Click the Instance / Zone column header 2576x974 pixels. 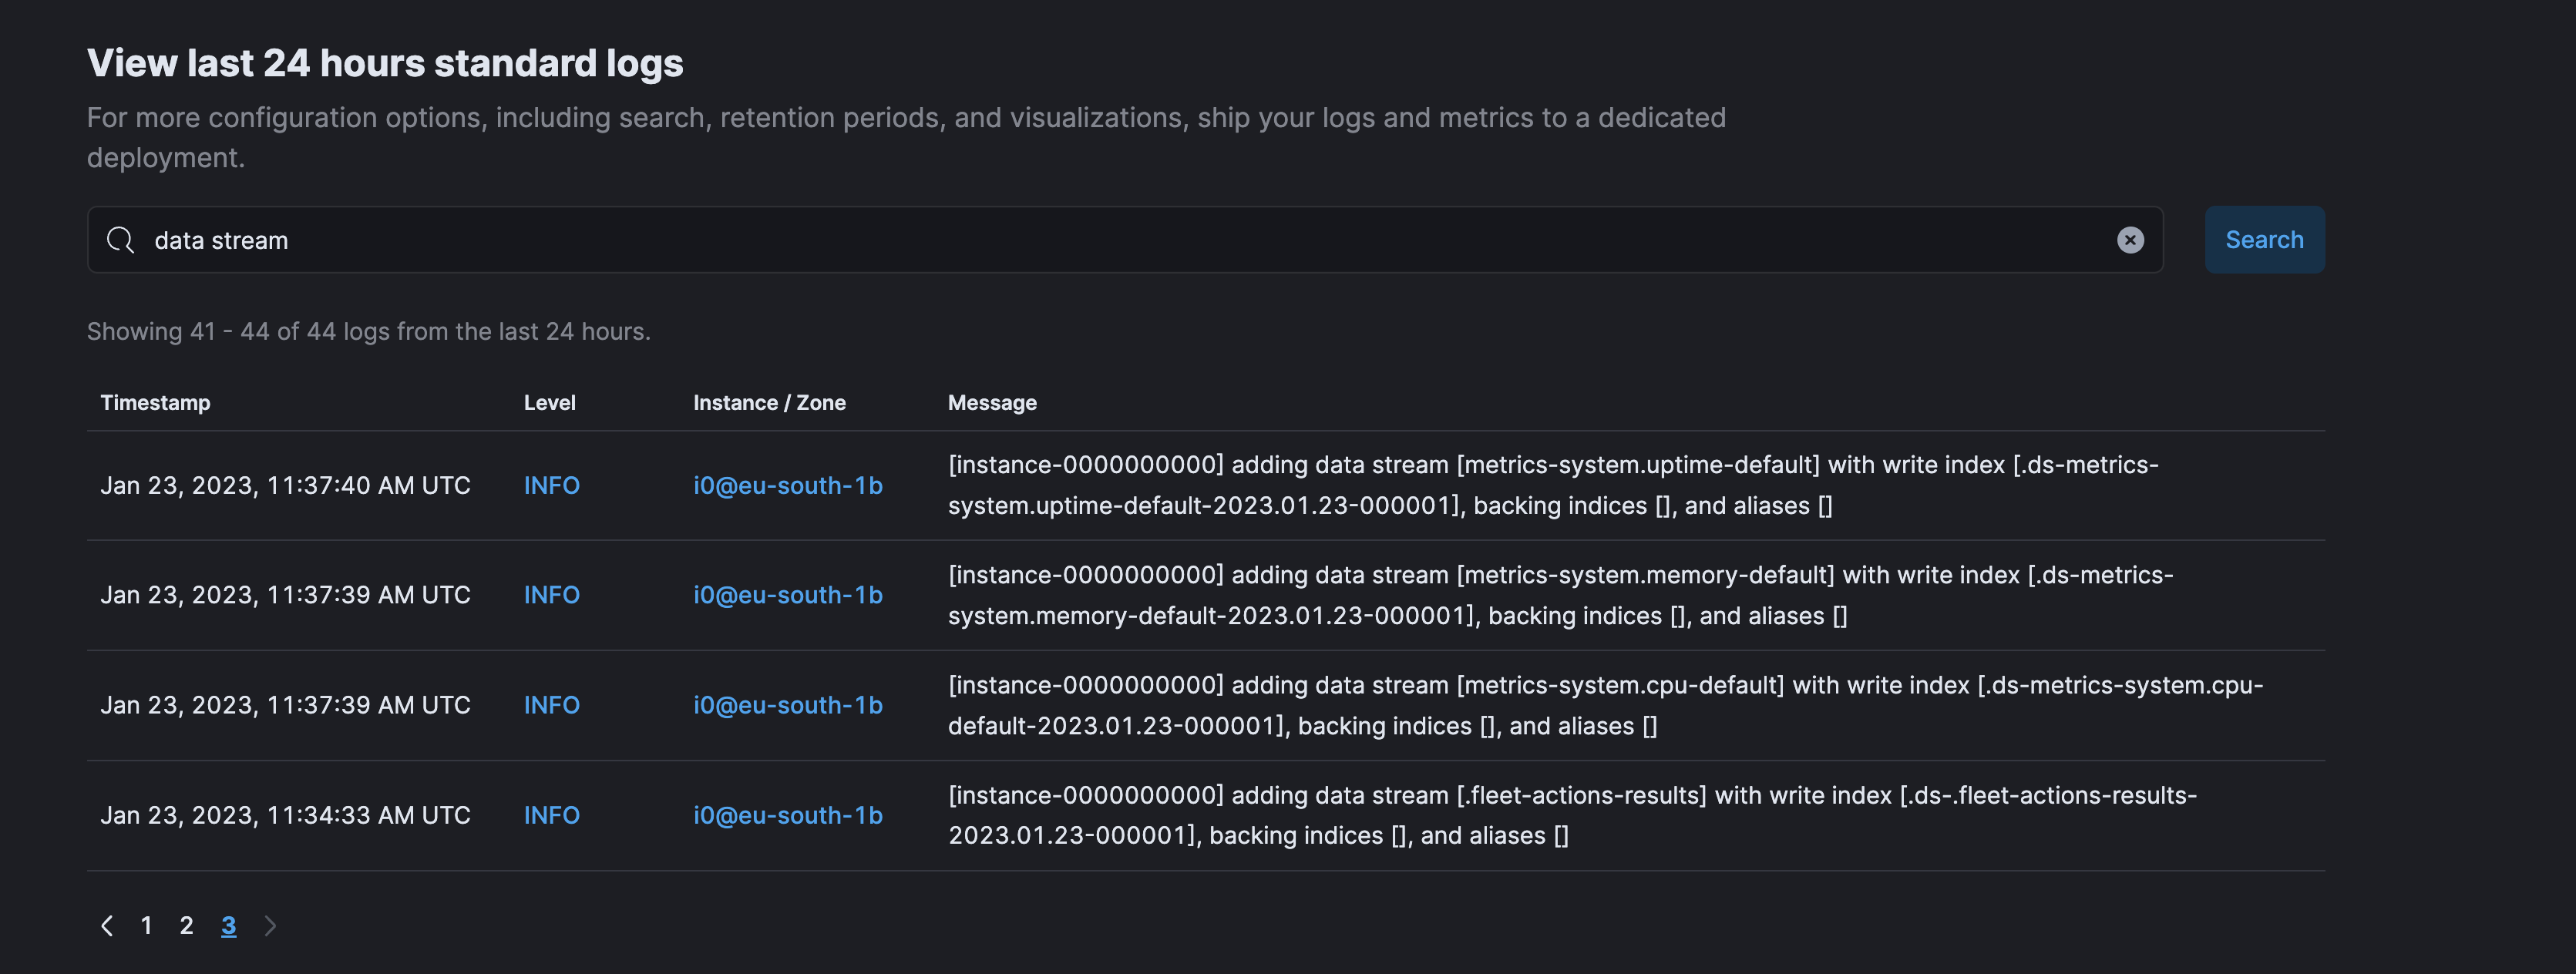pyautogui.click(x=770, y=402)
